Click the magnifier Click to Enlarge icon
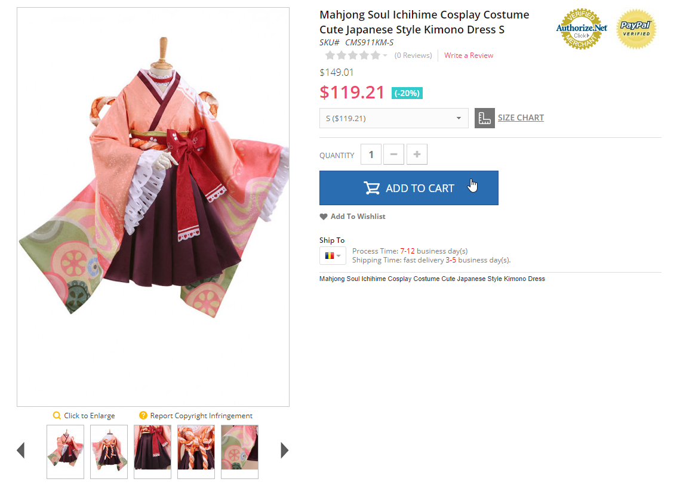This screenshot has width=686, height=488. tap(57, 415)
